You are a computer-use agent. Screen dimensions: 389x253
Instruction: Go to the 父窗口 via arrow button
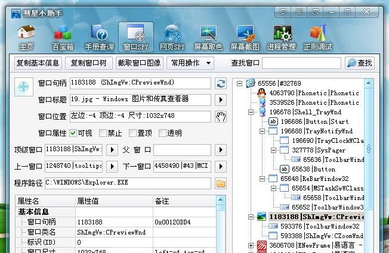coord(221,150)
